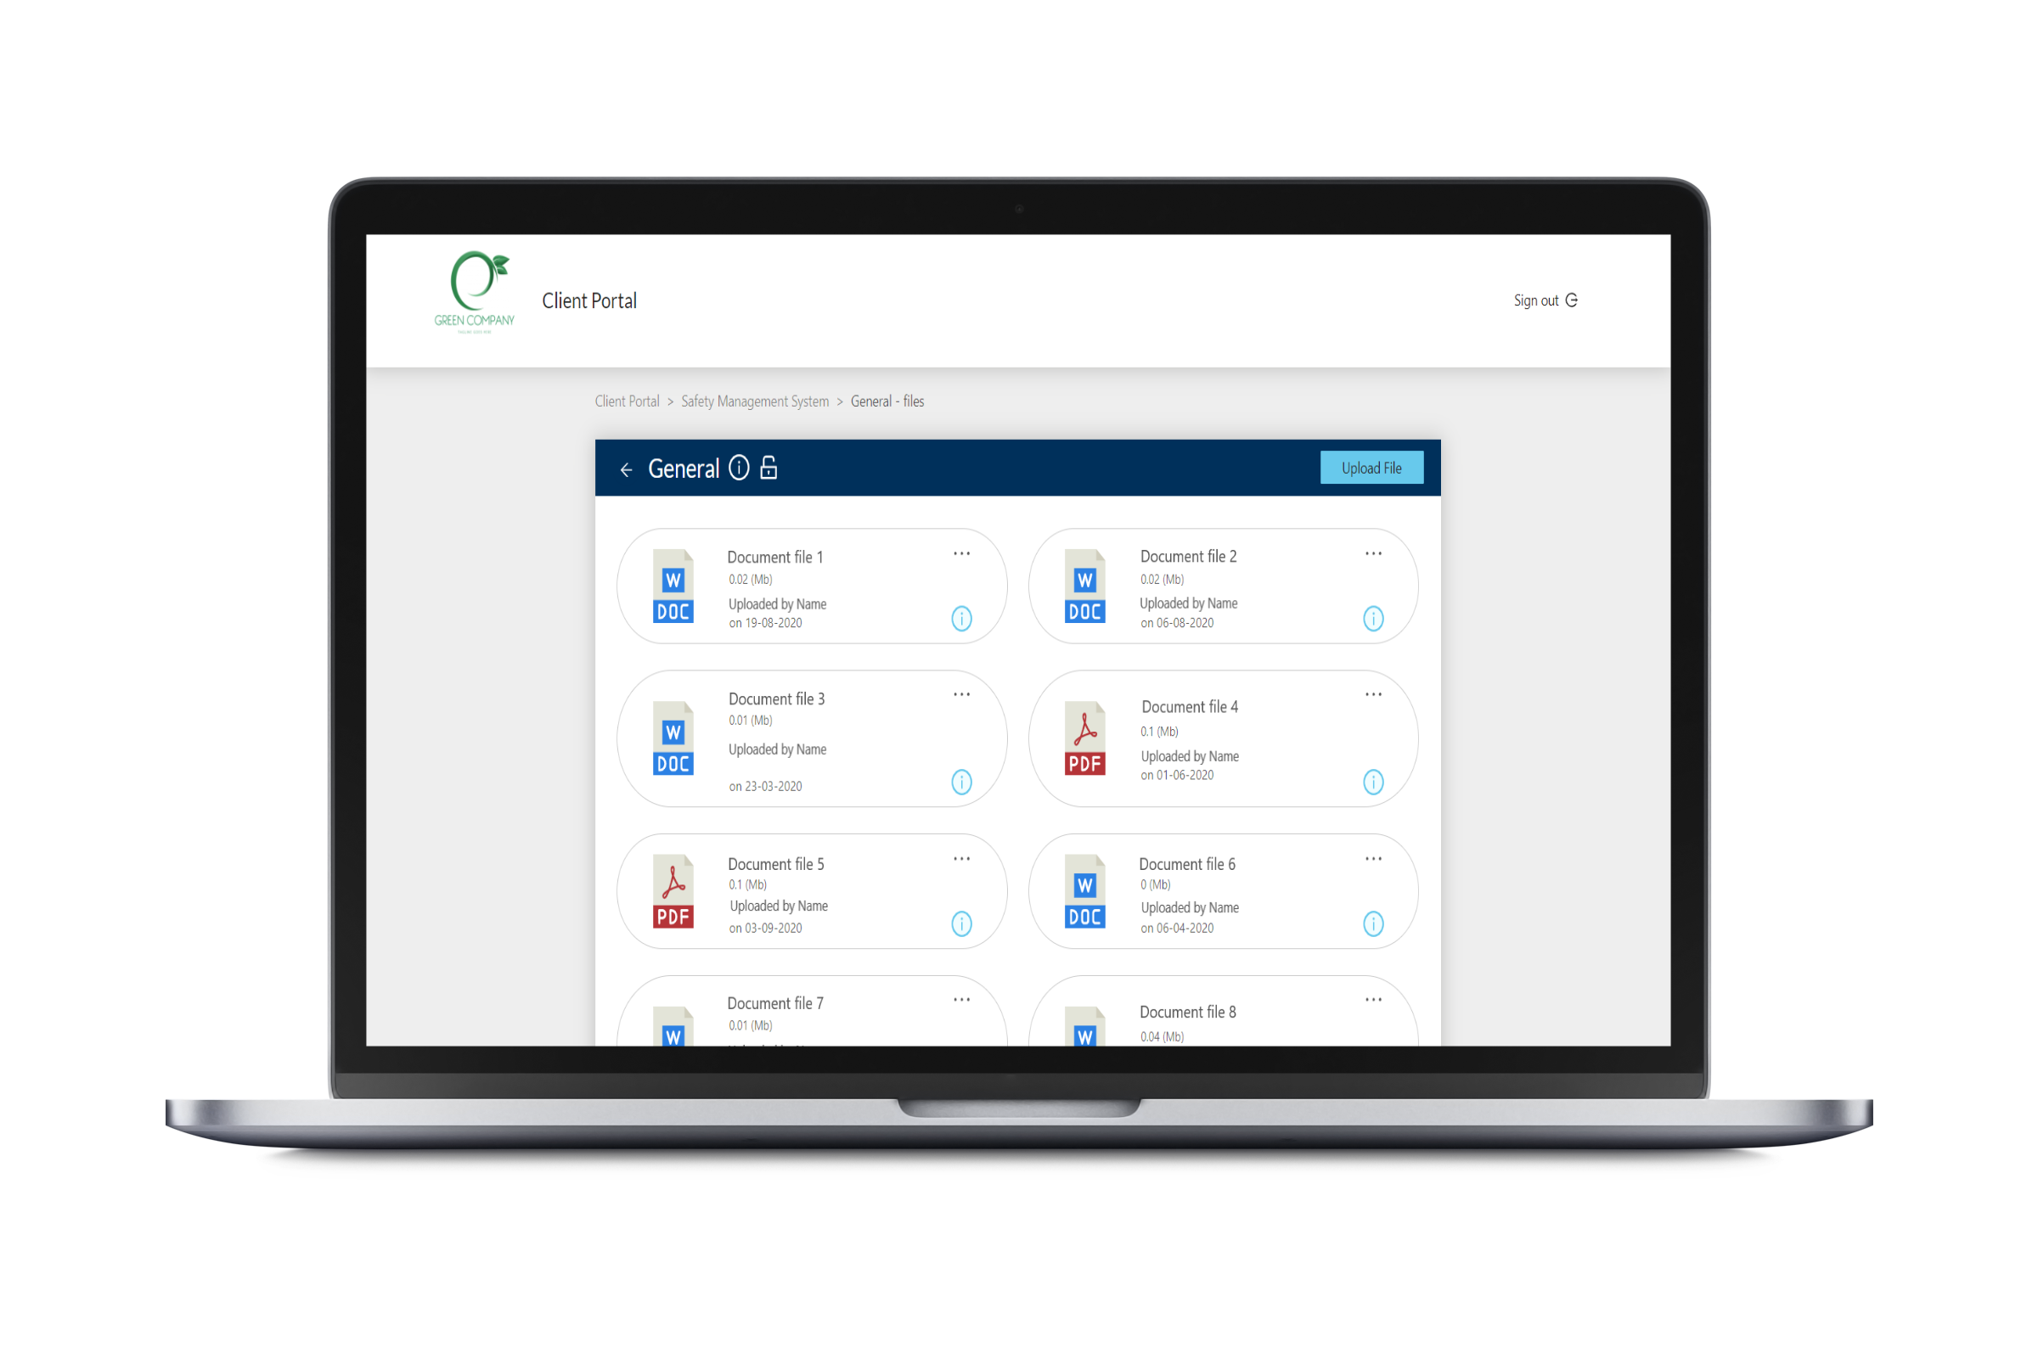Click the back arrow navigation icon
Viewport: 2038px width, 1358px height.
[627, 469]
